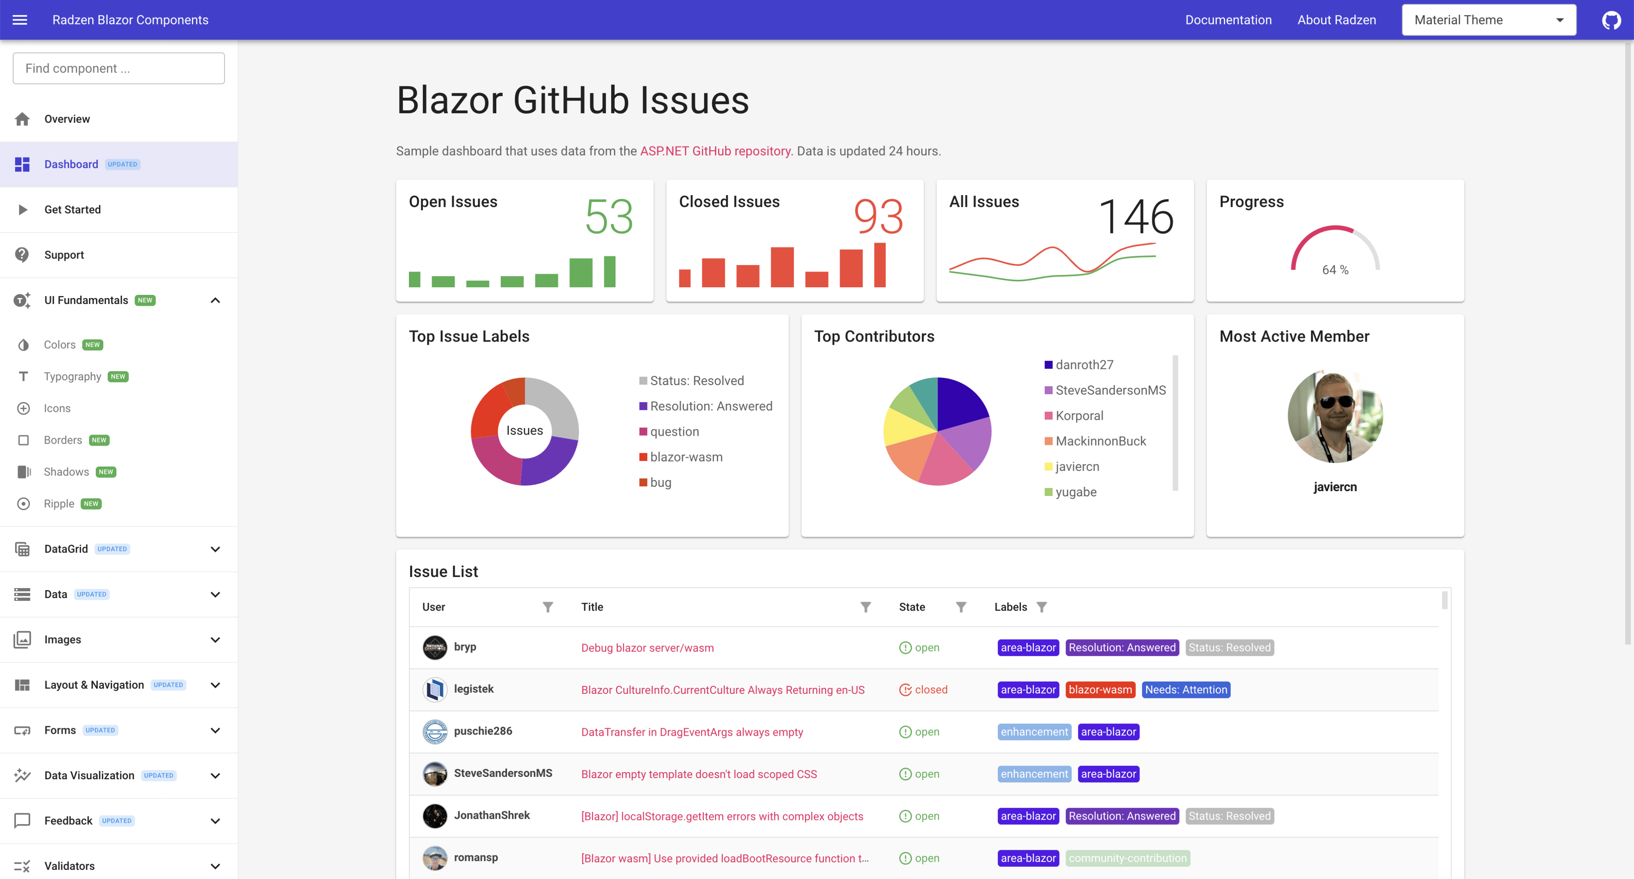Screen dimensions: 1634x879
Task: Select Overview in the sidebar
Action: pos(118,119)
